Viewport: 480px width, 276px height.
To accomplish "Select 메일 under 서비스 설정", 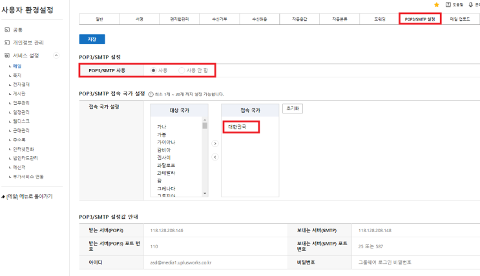I will (x=17, y=66).
